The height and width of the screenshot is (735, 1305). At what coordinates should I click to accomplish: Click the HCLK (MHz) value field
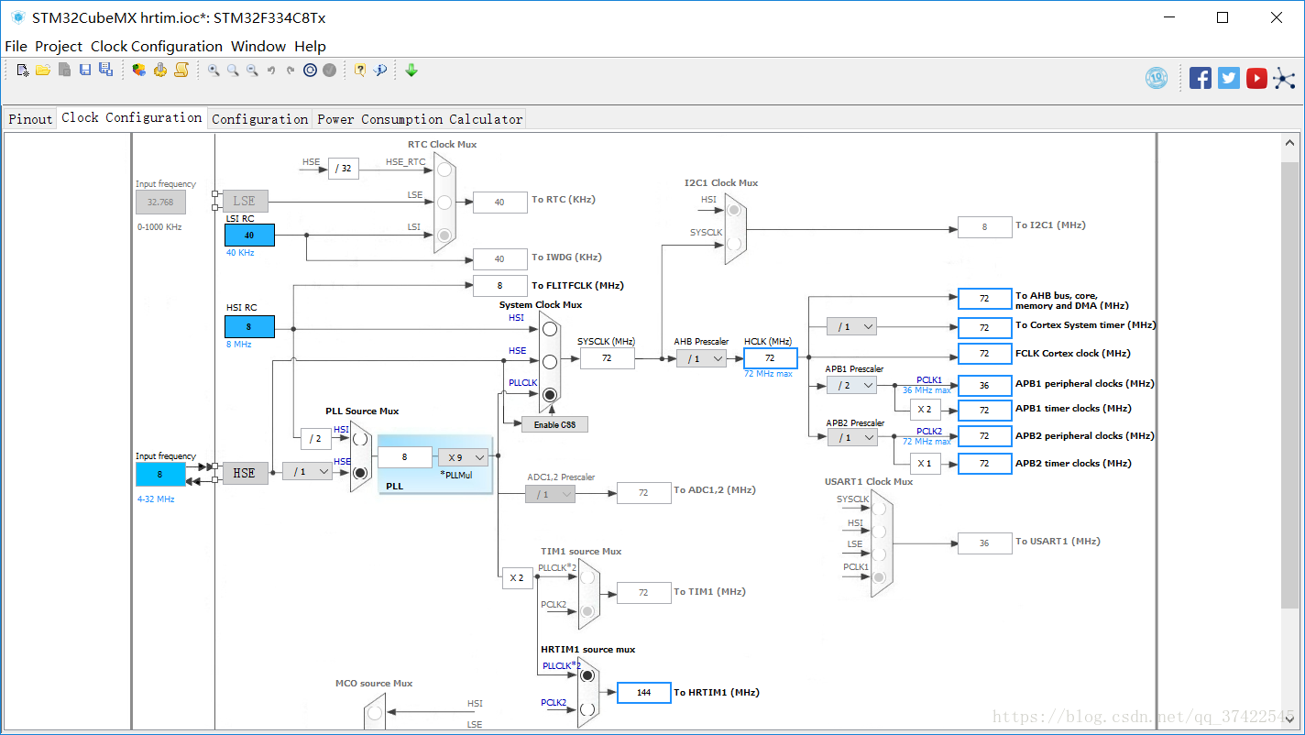click(x=770, y=358)
